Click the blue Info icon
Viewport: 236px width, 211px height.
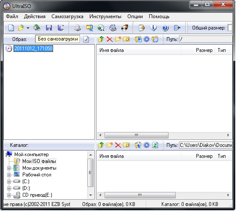(x=153, y=28)
